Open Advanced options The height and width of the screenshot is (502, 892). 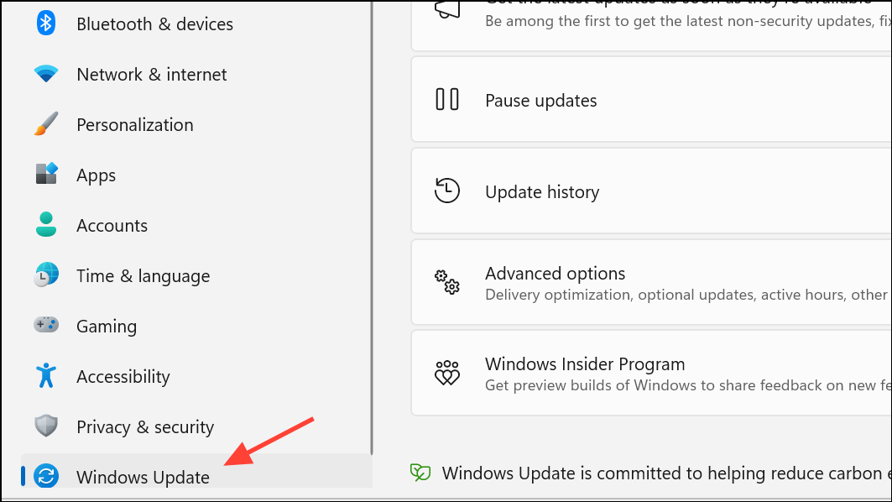click(x=651, y=283)
